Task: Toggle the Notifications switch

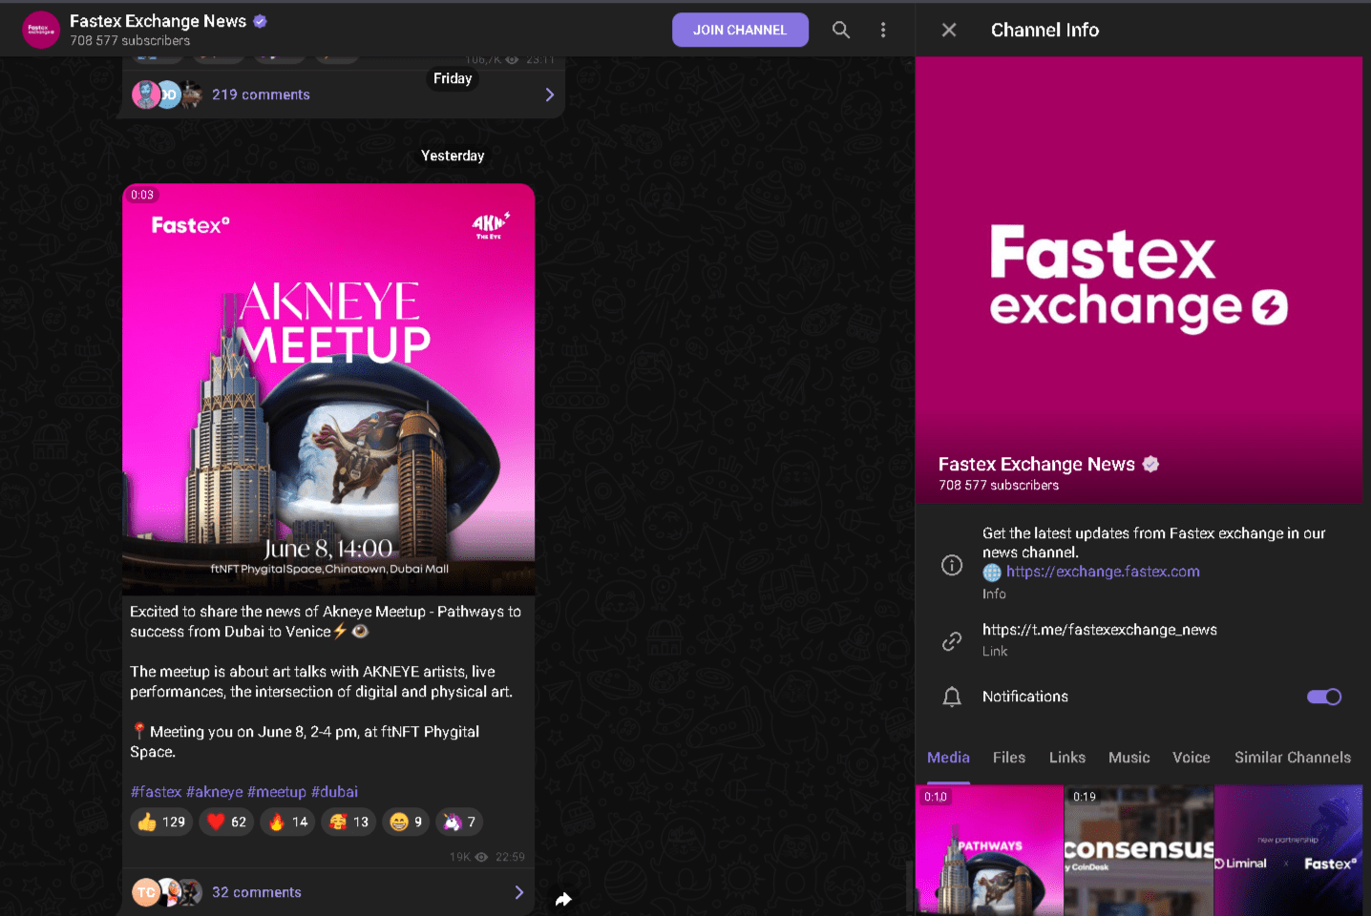Action: coord(1324,697)
